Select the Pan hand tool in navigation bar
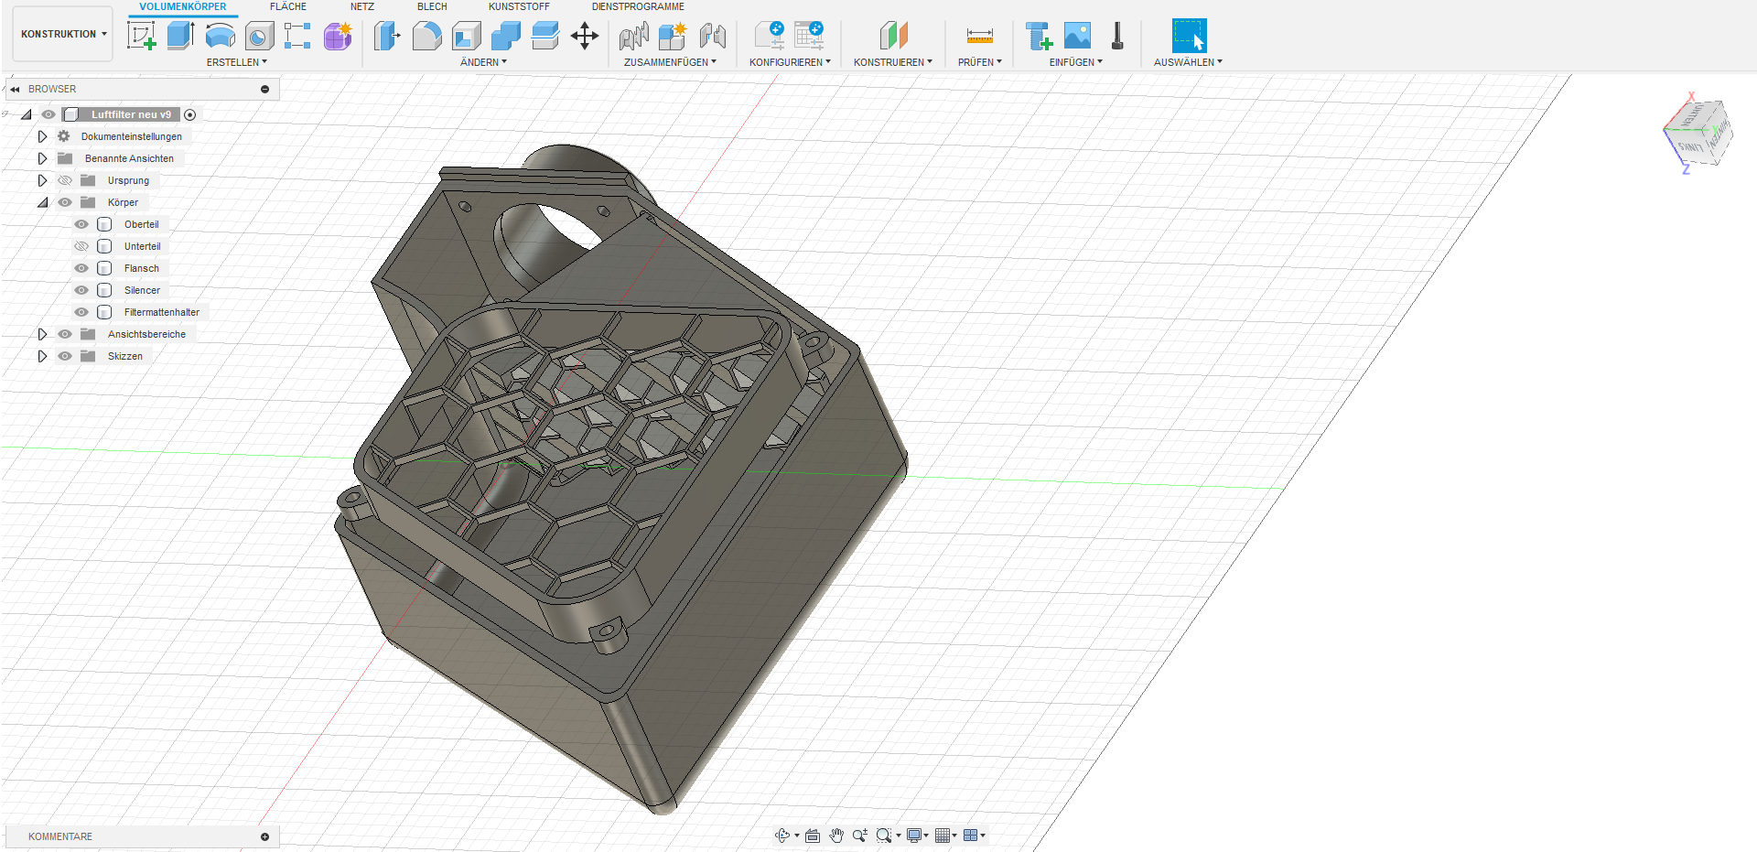The height and width of the screenshot is (852, 1757). point(835,836)
